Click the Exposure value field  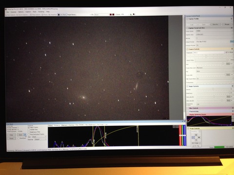click(x=209, y=52)
